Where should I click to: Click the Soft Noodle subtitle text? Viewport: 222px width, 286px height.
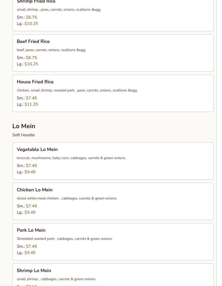coord(23,135)
